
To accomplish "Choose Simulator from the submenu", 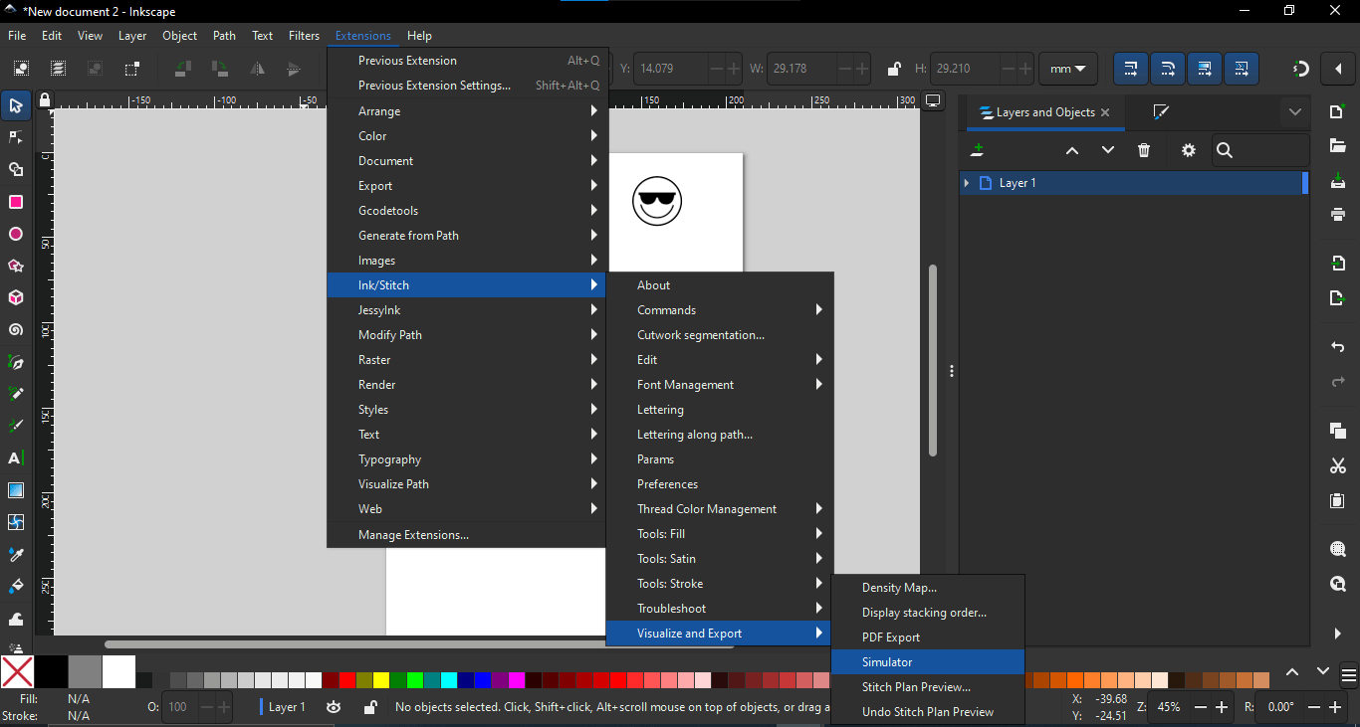I will tap(928, 662).
